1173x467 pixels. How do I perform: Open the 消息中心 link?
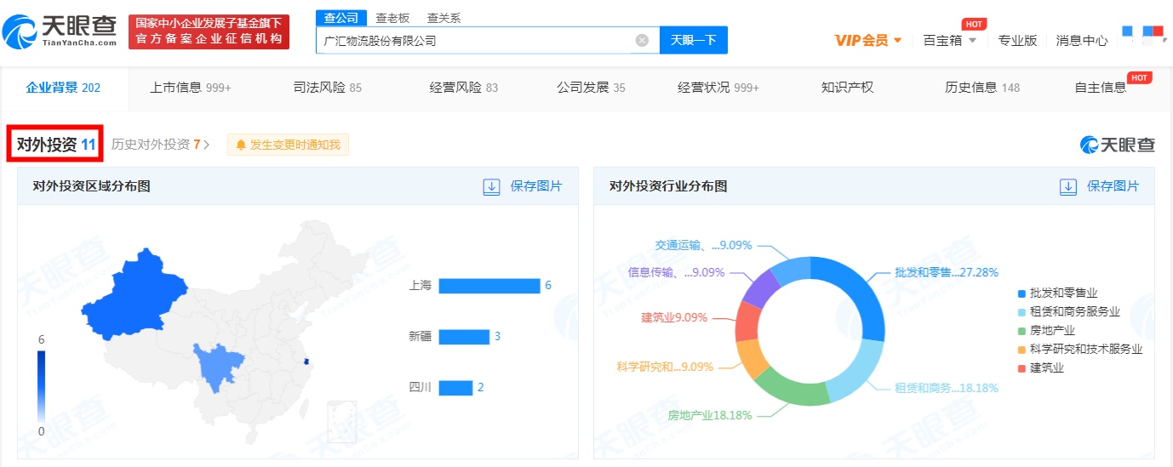point(1082,40)
